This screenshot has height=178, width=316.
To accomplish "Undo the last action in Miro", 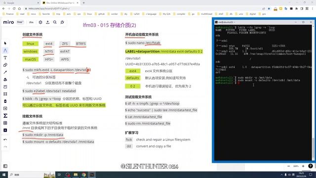I will (x=5, y=139).
